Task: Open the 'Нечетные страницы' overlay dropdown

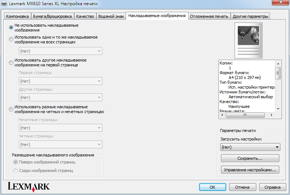Action: pyautogui.click(x=60, y=128)
